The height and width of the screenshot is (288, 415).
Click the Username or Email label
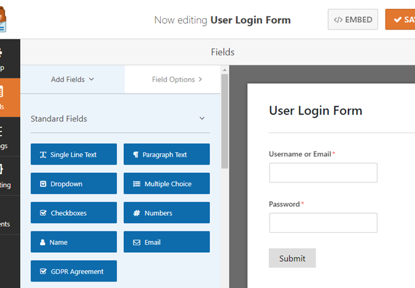[300, 154]
